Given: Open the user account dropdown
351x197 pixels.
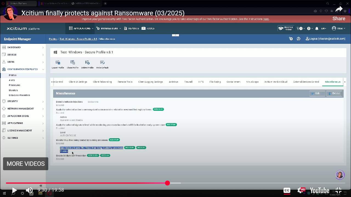Looking at the screenshot, I should pos(338,28).
